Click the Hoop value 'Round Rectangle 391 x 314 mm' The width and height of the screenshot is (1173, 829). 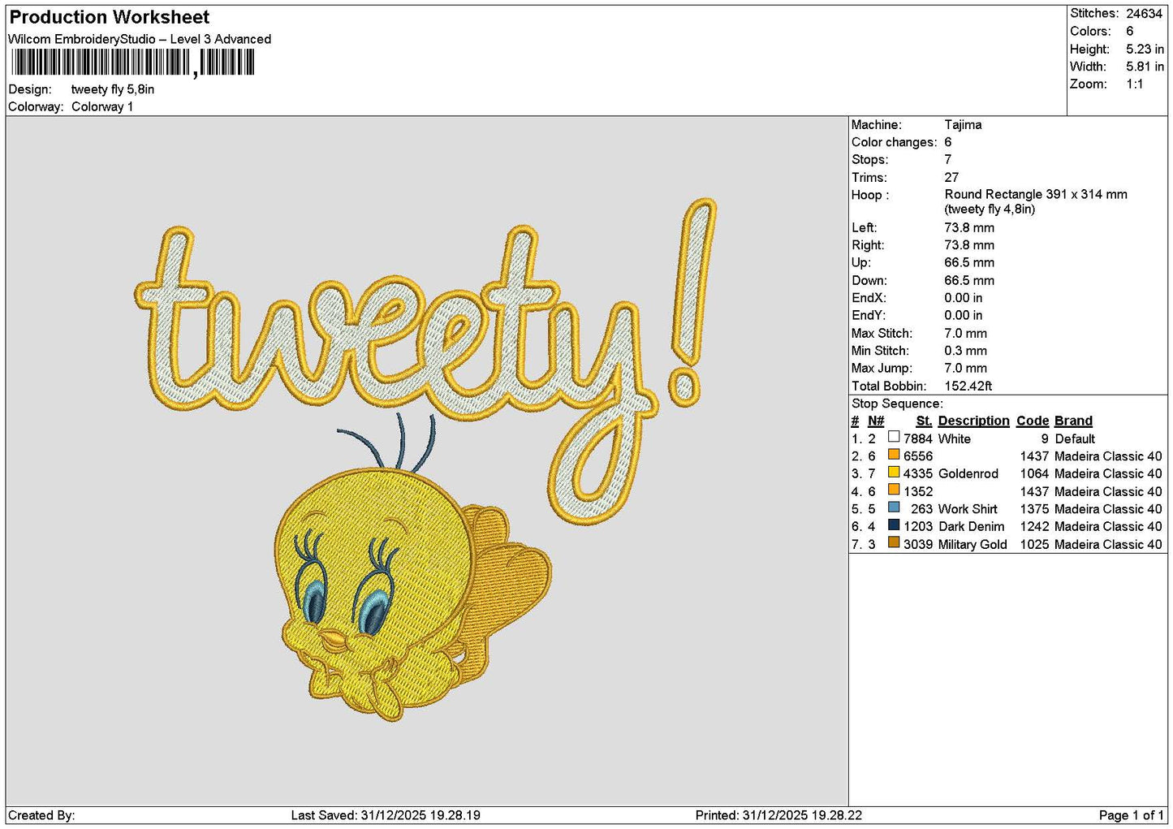coord(1036,195)
